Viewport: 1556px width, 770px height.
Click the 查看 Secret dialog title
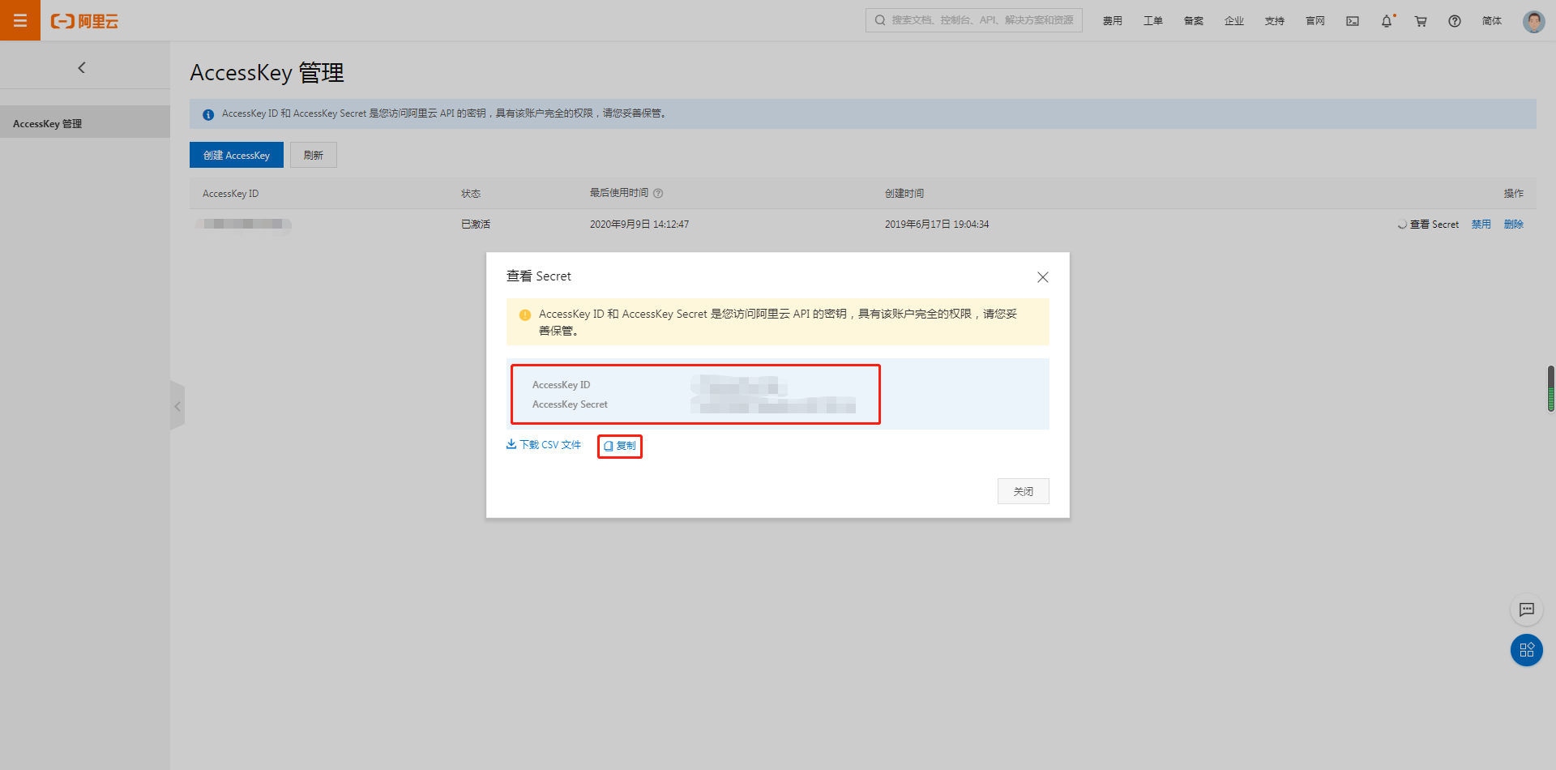pos(539,276)
